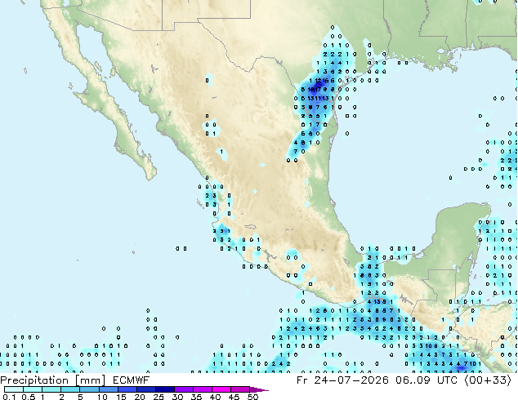
Task: Click the '(00+33)' forecast offset text
Action: pos(488,380)
